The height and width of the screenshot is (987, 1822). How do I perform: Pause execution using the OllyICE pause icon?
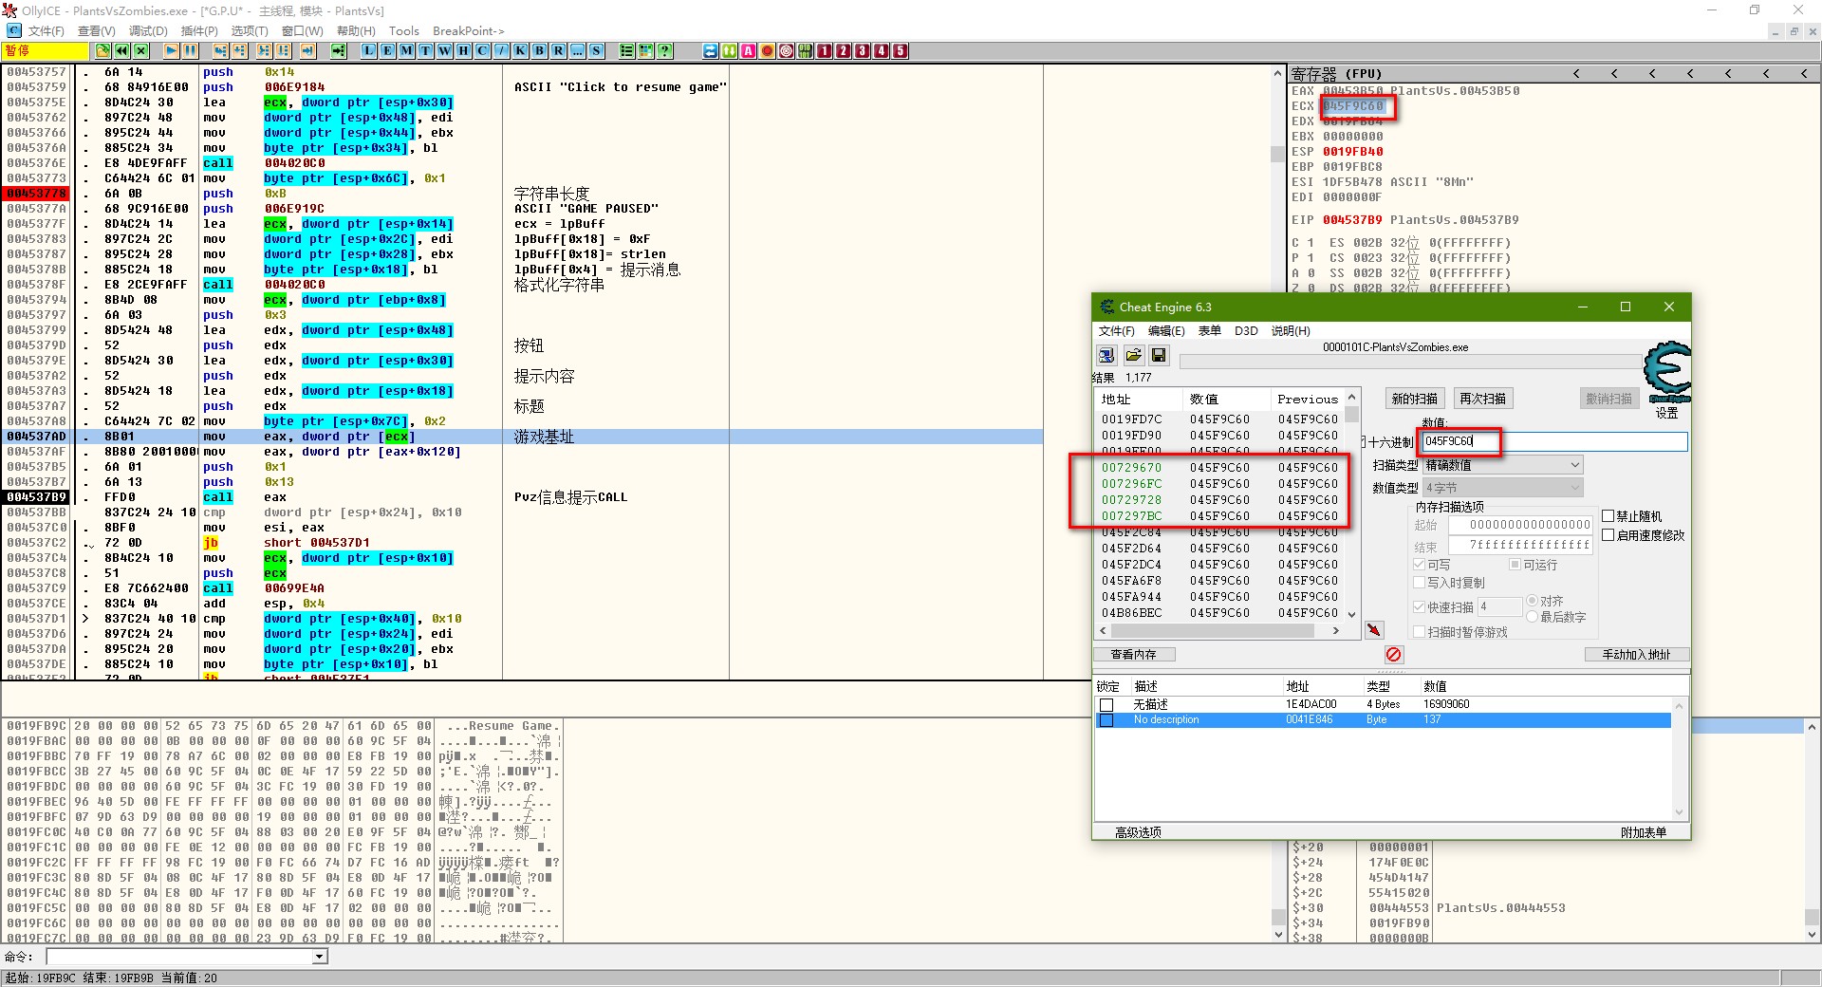(x=190, y=51)
